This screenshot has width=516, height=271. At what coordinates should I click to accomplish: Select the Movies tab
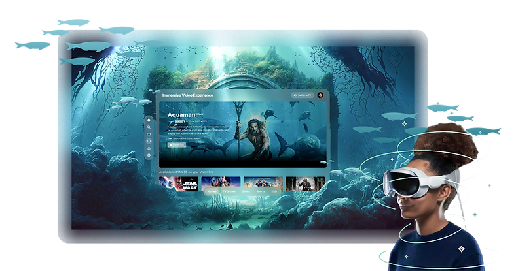point(212,191)
